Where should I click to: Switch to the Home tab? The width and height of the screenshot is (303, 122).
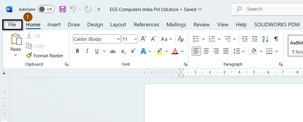pyautogui.click(x=33, y=25)
